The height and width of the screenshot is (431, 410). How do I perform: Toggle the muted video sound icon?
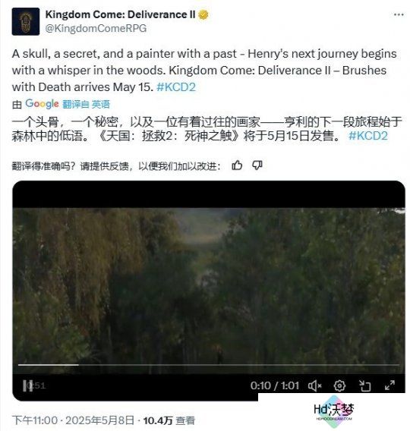tap(315, 386)
